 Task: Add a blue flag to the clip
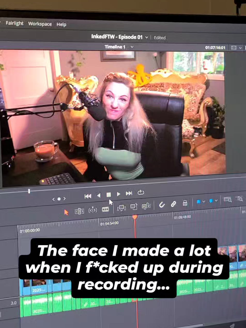198,202
